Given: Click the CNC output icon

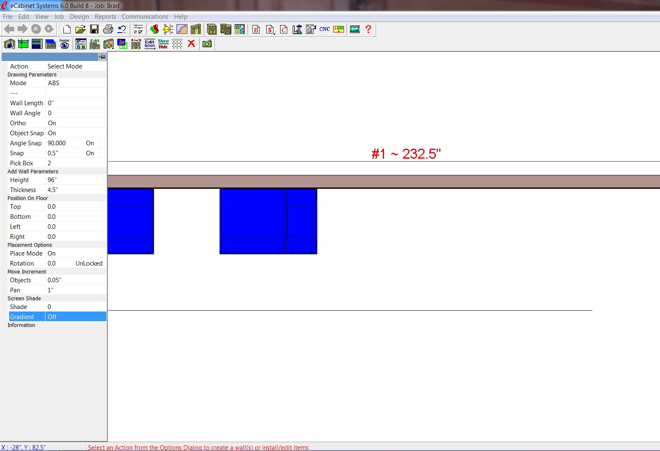Looking at the screenshot, I should pos(324,29).
